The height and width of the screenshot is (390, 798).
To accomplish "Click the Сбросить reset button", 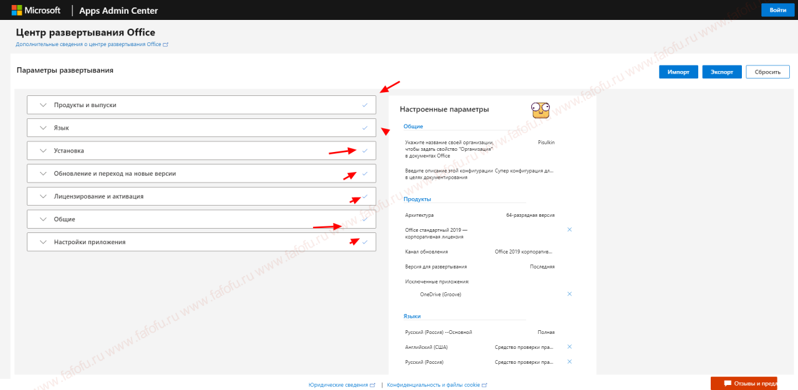I will 767,72.
